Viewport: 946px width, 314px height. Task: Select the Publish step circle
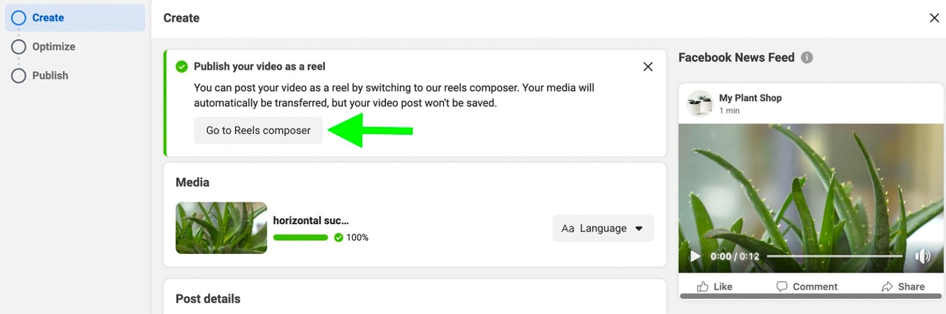(18, 76)
